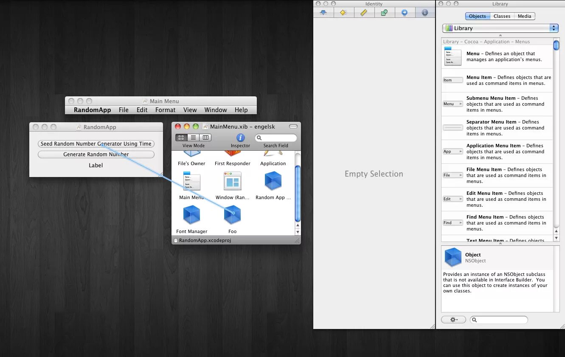The width and height of the screenshot is (565, 357).
Task: Pick the Find Menu Item thumbnail
Action: 453,222
